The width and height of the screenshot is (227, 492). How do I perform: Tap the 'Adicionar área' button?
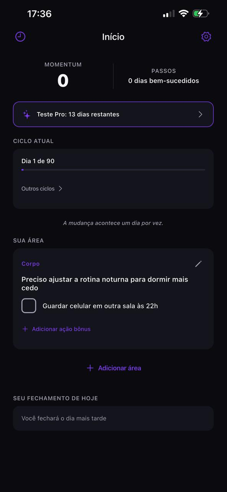coord(113,368)
